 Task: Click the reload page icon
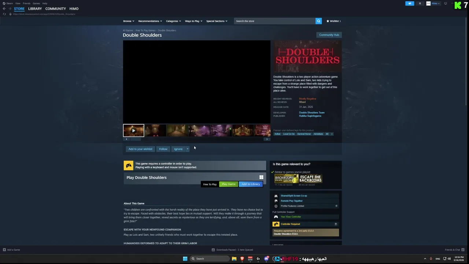pos(4,14)
